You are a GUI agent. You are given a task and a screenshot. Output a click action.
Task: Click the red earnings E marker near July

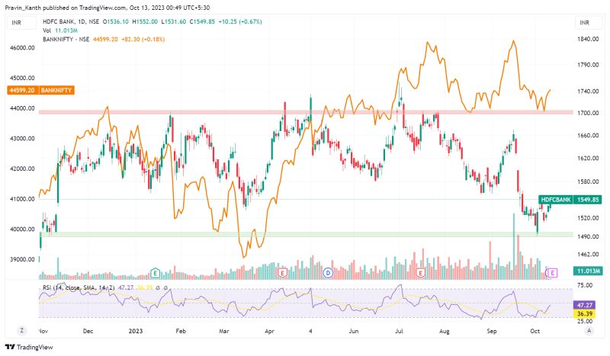(x=420, y=273)
